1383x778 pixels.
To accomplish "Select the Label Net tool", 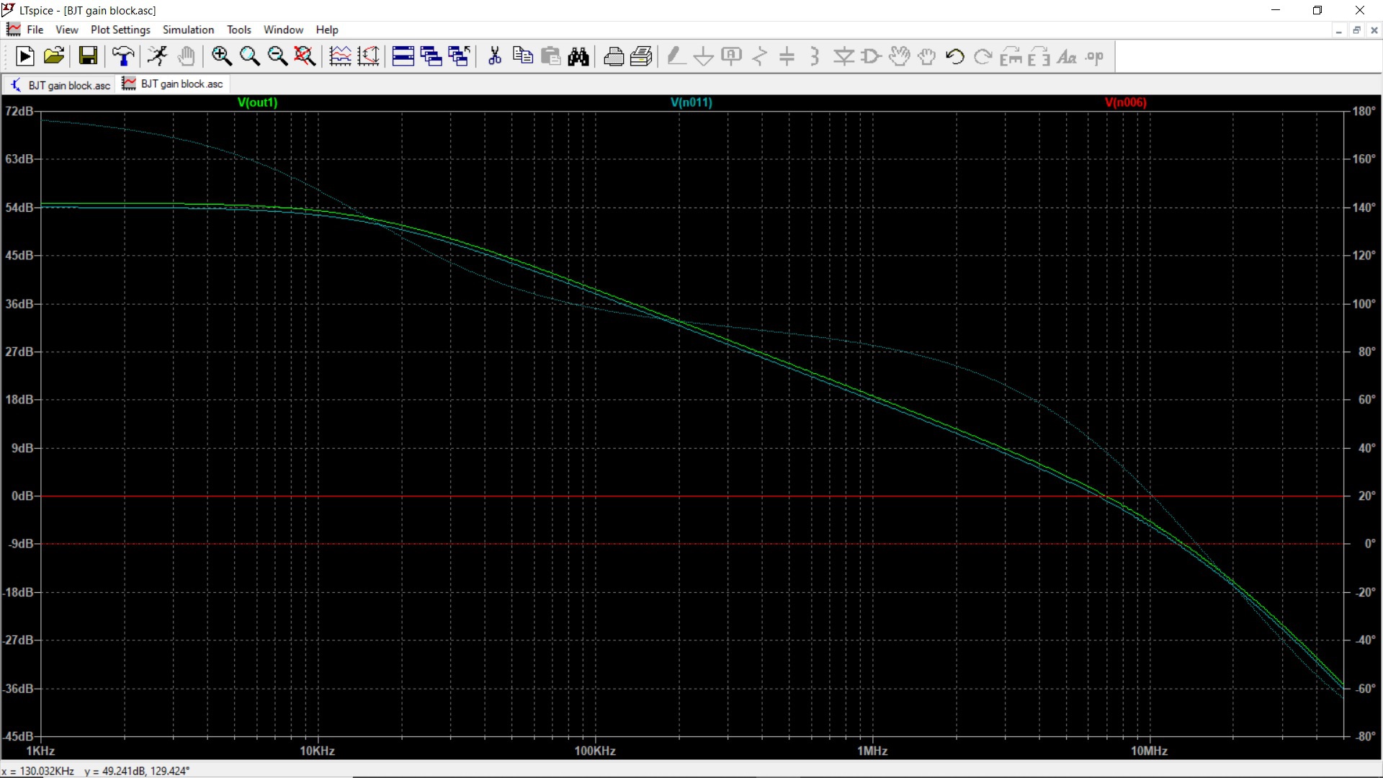I will click(732, 56).
